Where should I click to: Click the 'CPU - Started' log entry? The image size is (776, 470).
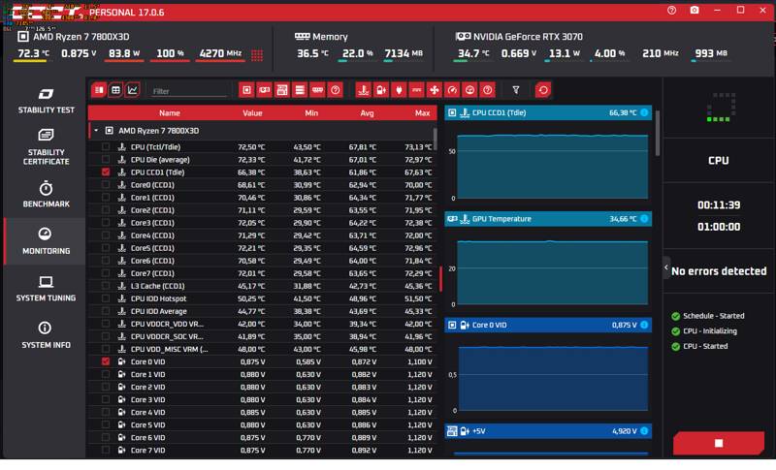click(x=705, y=346)
